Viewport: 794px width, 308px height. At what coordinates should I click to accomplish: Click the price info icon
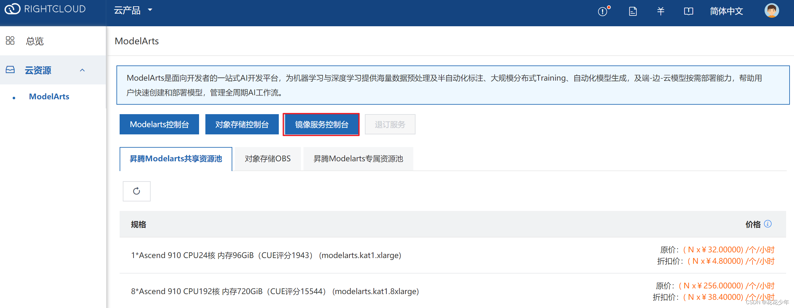pos(767,224)
